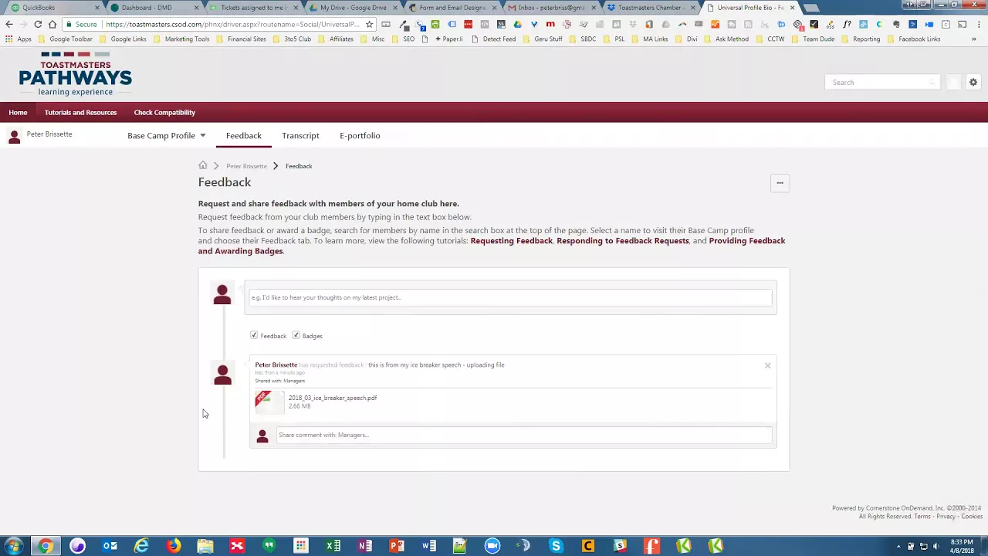This screenshot has height=556, width=988.
Task: Open Responding to Feedback Requests link
Action: 622,241
